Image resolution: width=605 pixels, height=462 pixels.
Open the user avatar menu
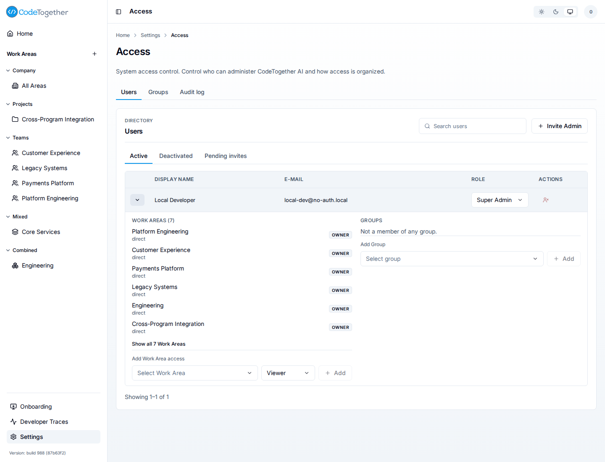591,12
